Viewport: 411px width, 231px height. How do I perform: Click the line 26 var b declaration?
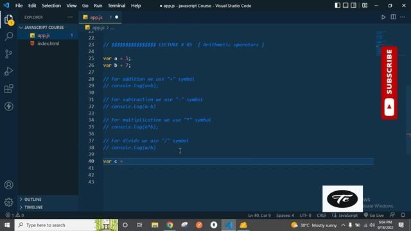click(117, 65)
